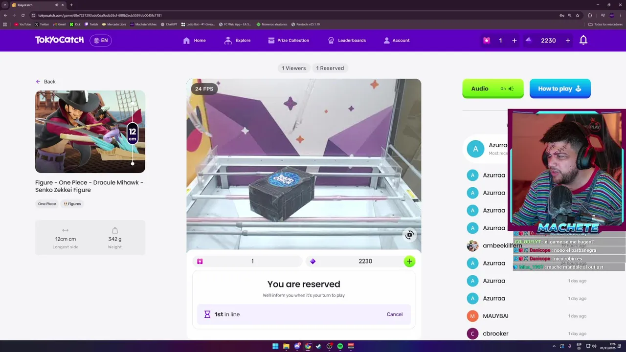The width and height of the screenshot is (626, 352).
Task: Open Chrome three-dot menu
Action: [x=621, y=15]
